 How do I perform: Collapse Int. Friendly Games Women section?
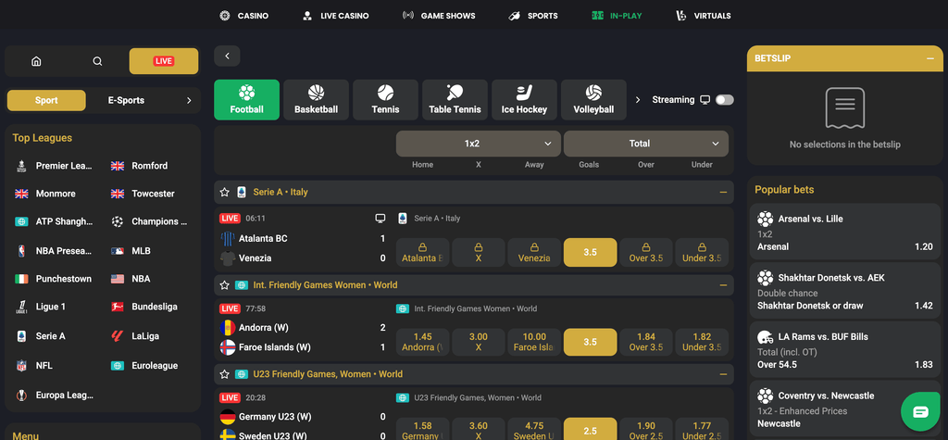723,285
